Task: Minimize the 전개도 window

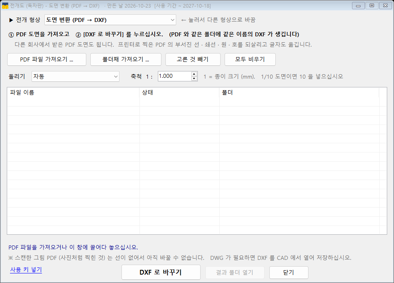Action: 358,6
